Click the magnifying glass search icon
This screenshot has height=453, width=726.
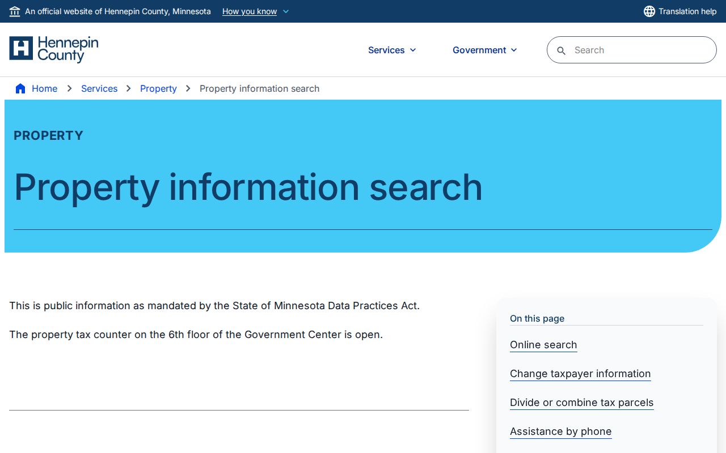pyautogui.click(x=562, y=50)
